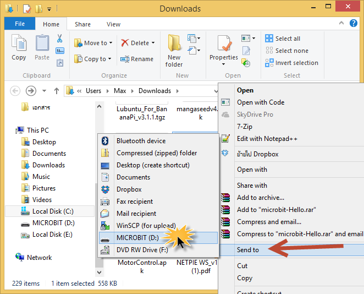The image size is (364, 294).
Task: Click the Rename button
Action: [137, 59]
